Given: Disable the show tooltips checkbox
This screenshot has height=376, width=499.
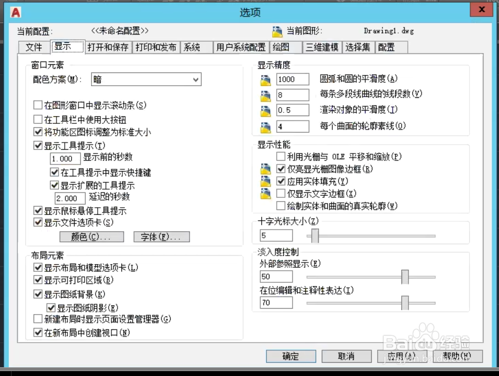Looking at the screenshot, I should point(38,146).
